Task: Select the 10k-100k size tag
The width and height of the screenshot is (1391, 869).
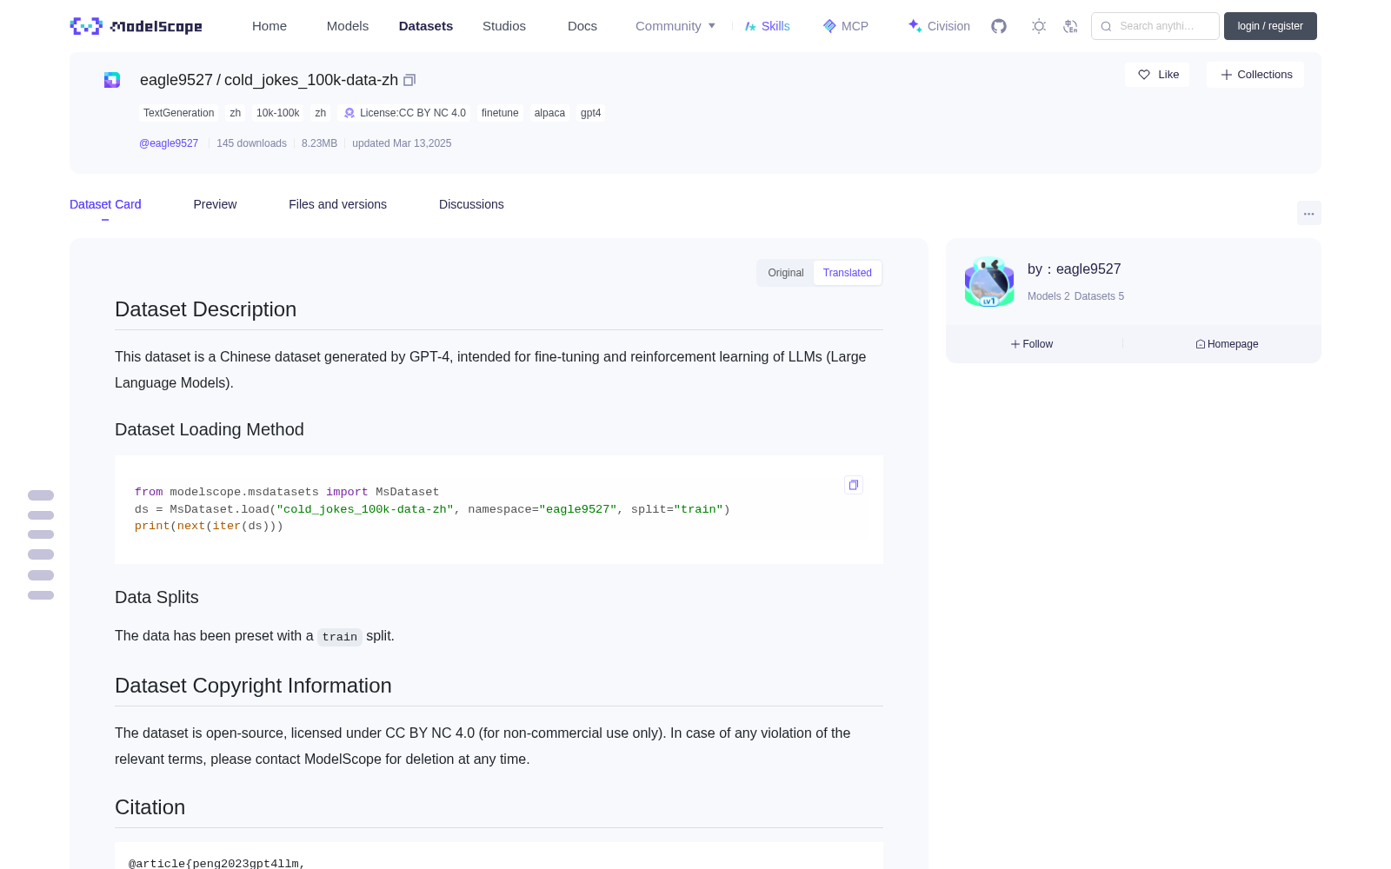Action: click(277, 113)
